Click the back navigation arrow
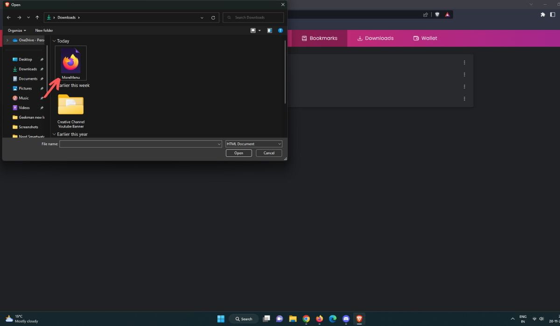Image resolution: width=560 pixels, height=326 pixels. (8, 17)
